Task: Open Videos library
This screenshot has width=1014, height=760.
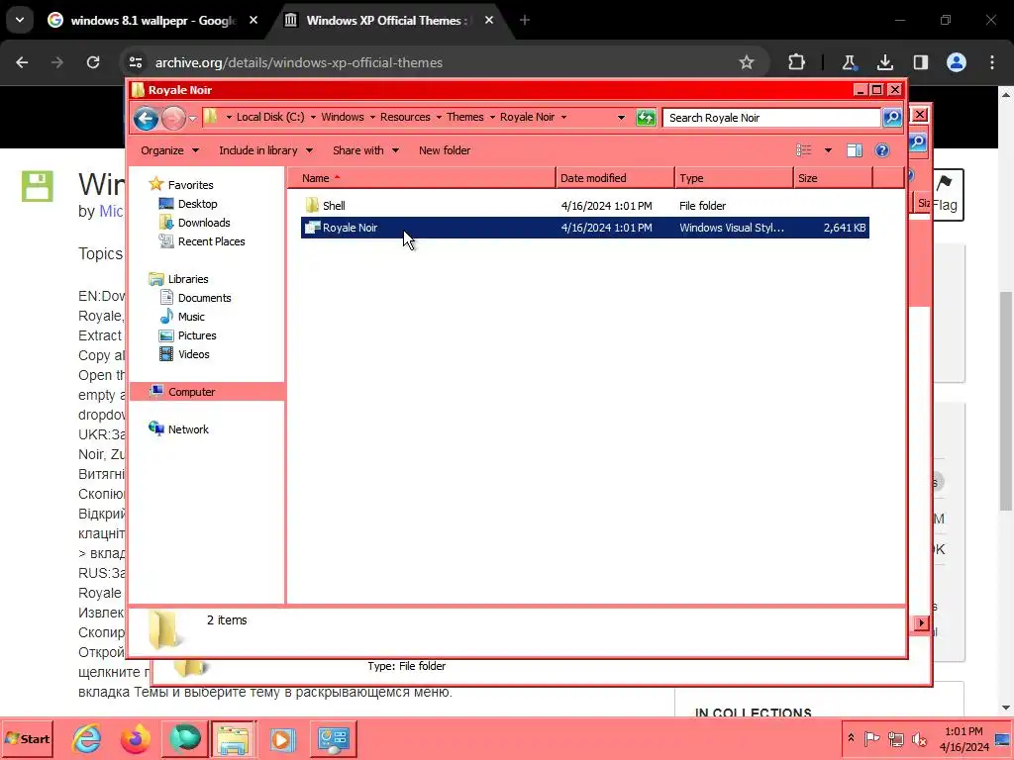Action: pyautogui.click(x=184, y=354)
